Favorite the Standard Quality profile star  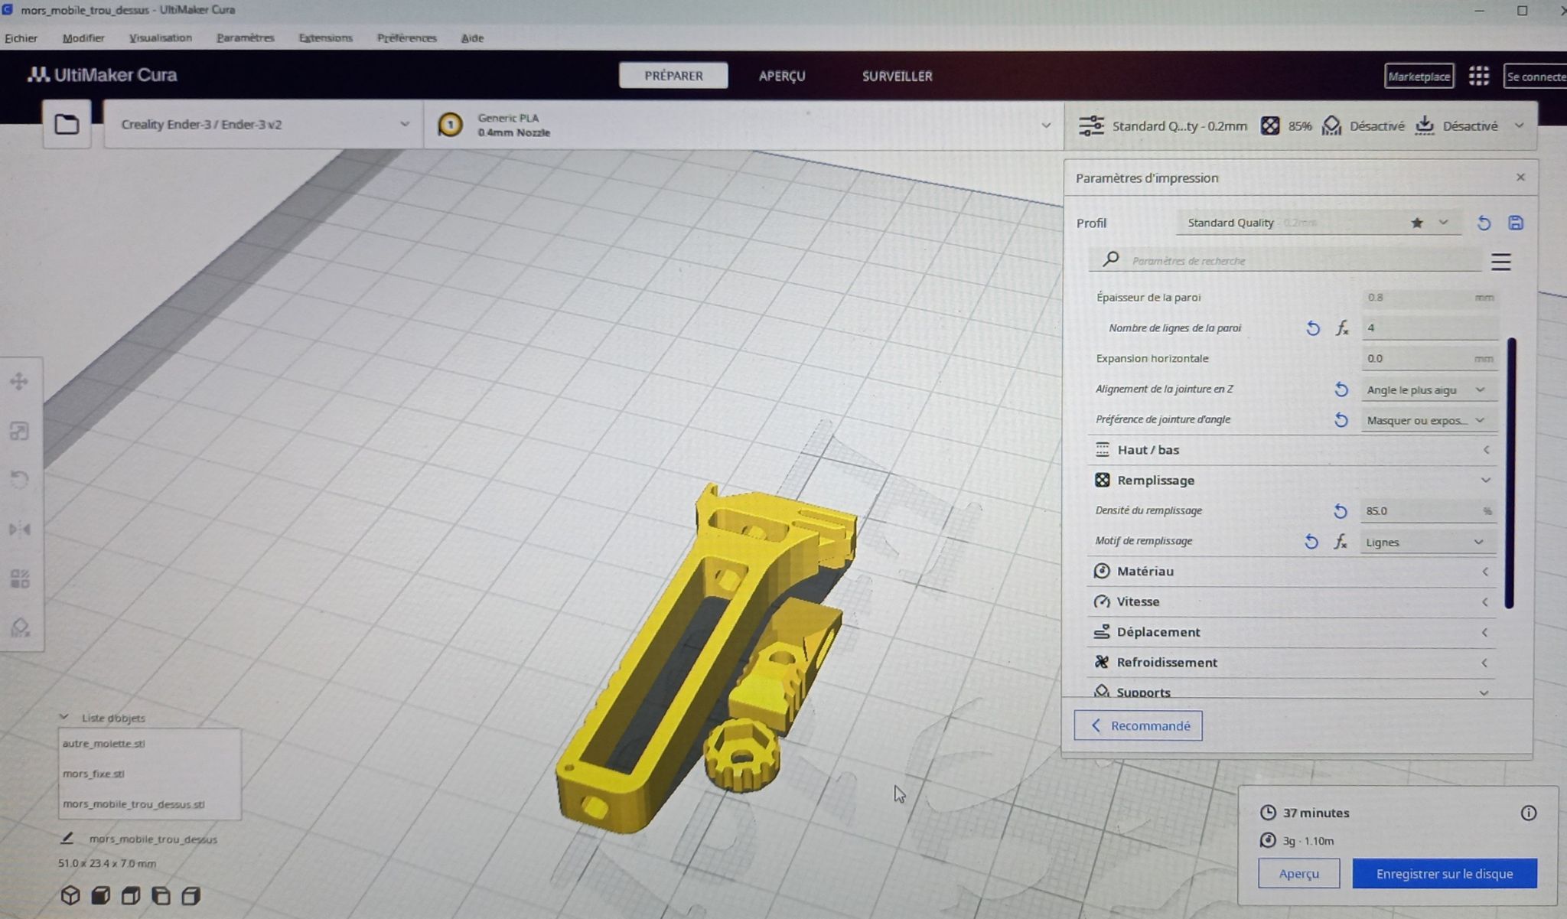tap(1417, 223)
